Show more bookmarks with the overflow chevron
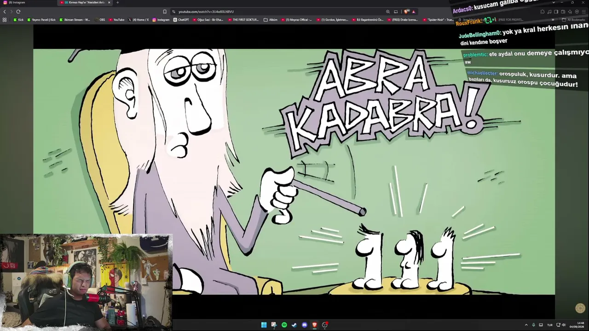The height and width of the screenshot is (331, 589). pyautogui.click(x=553, y=20)
